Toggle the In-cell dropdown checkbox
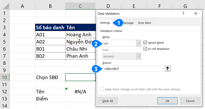Screen dimensions: 205x109 (145, 49)
